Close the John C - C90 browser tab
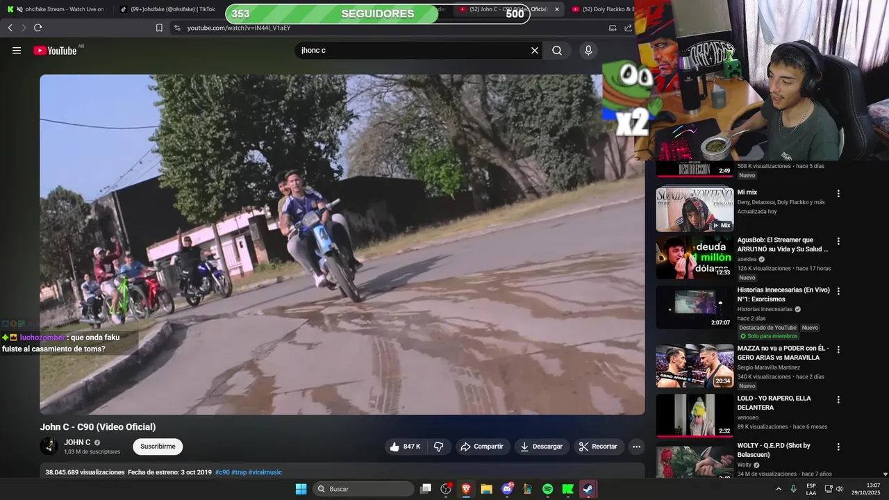 [x=556, y=9]
